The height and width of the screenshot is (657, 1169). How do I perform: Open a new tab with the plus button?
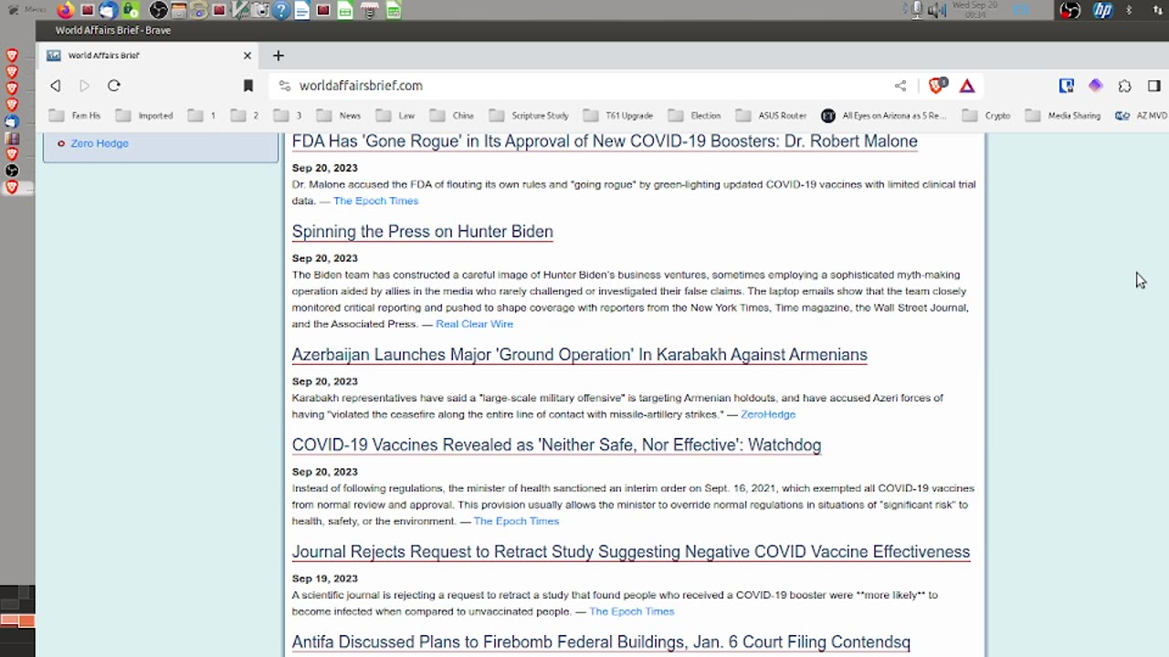point(279,56)
